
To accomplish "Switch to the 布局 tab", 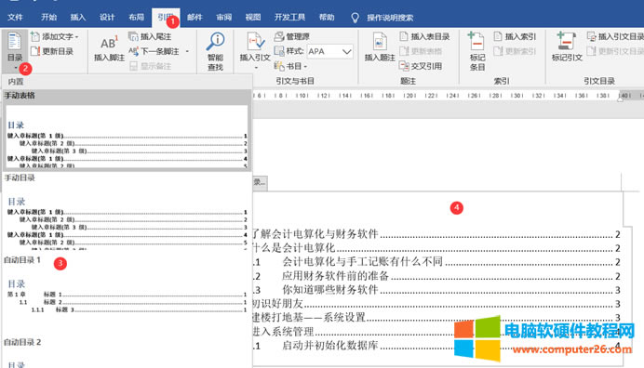I will click(137, 18).
